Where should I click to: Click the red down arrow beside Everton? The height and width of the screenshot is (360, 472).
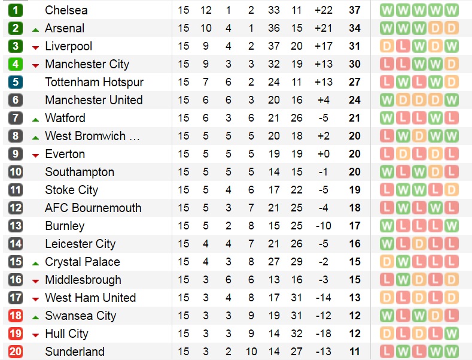[x=35, y=156]
